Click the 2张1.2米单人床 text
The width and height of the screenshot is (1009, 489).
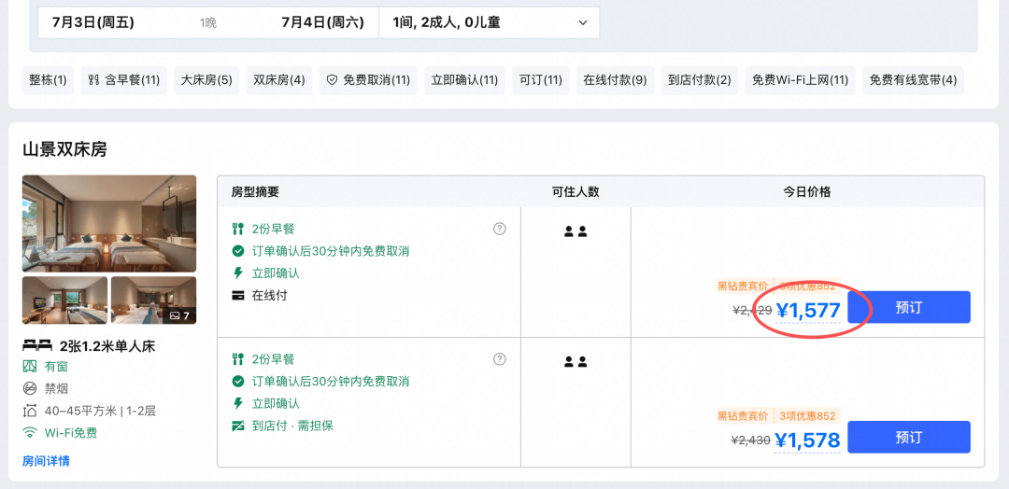tap(107, 347)
